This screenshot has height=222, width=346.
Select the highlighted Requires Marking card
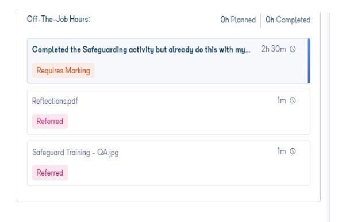[168, 61]
